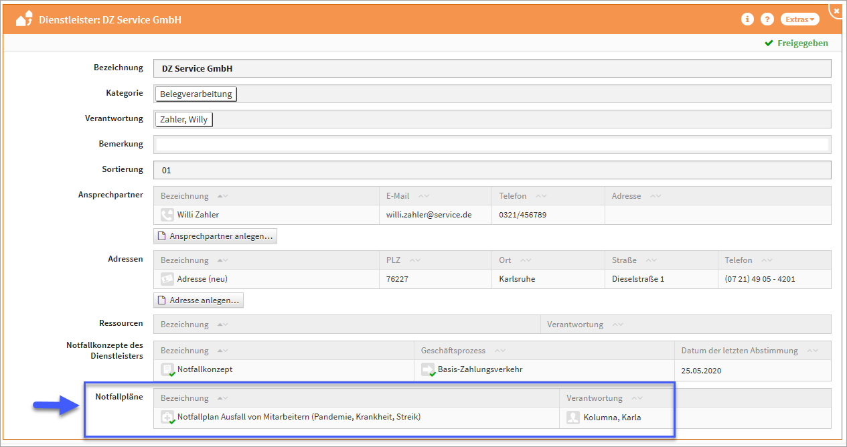Click document icon beside Notfallkonzept
Screen dimensions: 847x447
167,369
